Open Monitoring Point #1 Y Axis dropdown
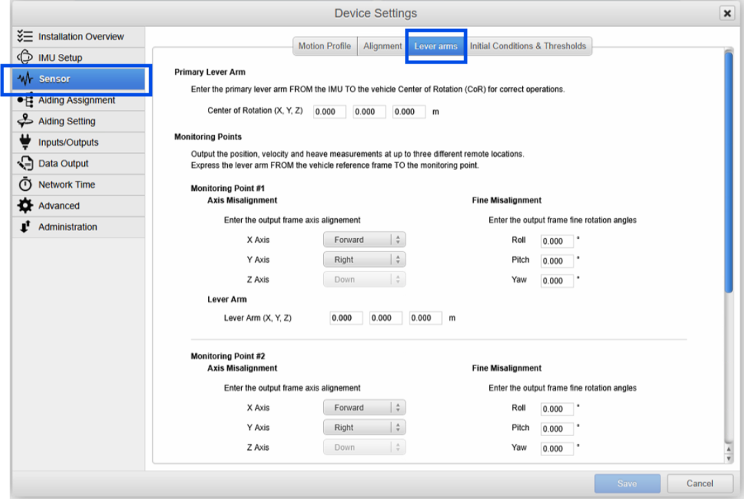The width and height of the screenshot is (744, 499). pyautogui.click(x=364, y=260)
